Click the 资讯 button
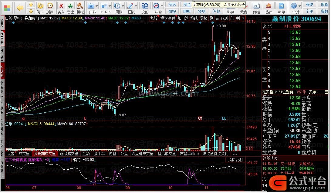This screenshot has height=193, width=331. pyautogui.click(x=172, y=5)
